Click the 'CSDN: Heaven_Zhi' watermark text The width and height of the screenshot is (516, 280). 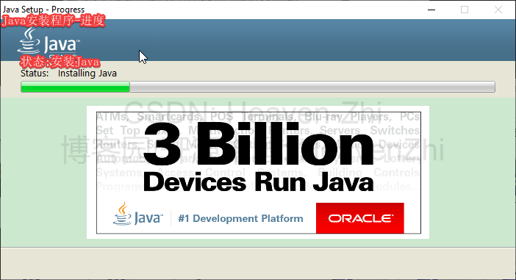tap(253, 110)
